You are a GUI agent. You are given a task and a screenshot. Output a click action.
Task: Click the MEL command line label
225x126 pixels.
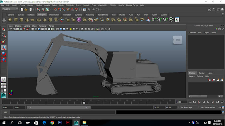tap(5, 112)
